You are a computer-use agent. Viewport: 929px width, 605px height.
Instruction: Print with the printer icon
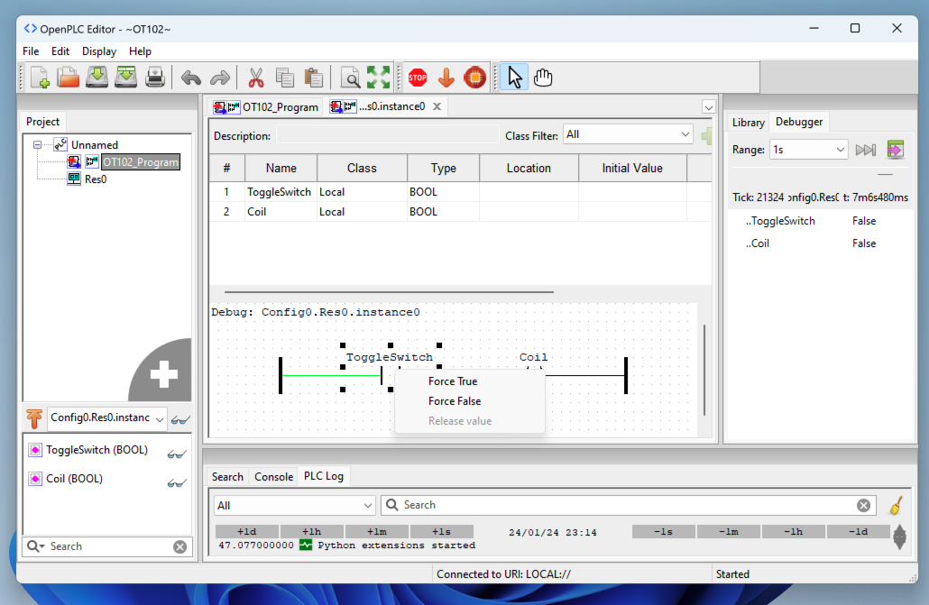(x=154, y=78)
